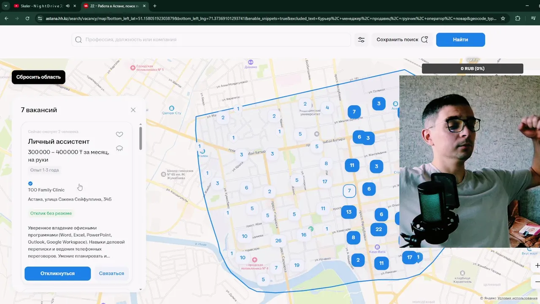Click Kaspi Bank map icon
This screenshot has width=540, height=304.
tap(377, 247)
